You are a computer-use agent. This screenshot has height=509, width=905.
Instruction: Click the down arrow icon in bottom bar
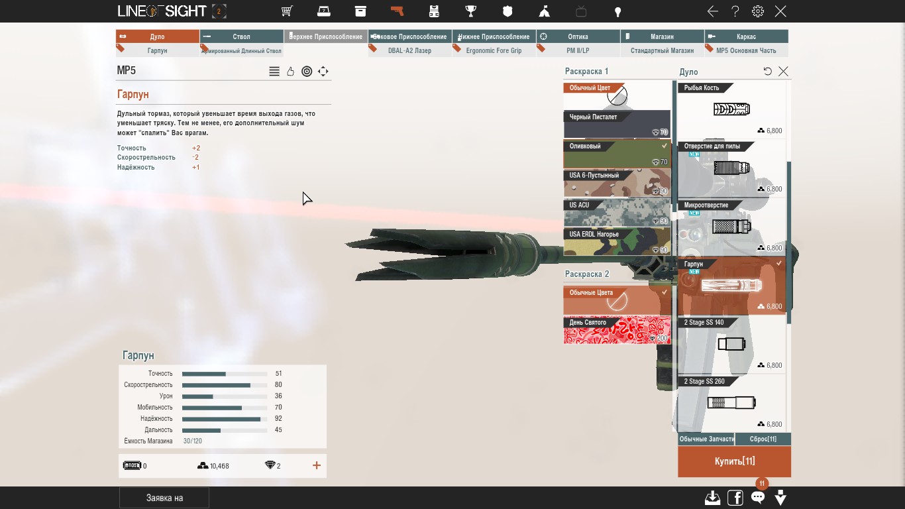(x=780, y=498)
